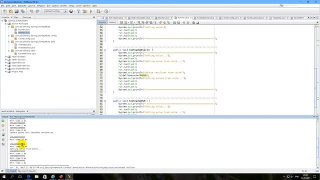Click the globe browser icon in toolbar
The image size is (320, 180).
coord(71,11)
